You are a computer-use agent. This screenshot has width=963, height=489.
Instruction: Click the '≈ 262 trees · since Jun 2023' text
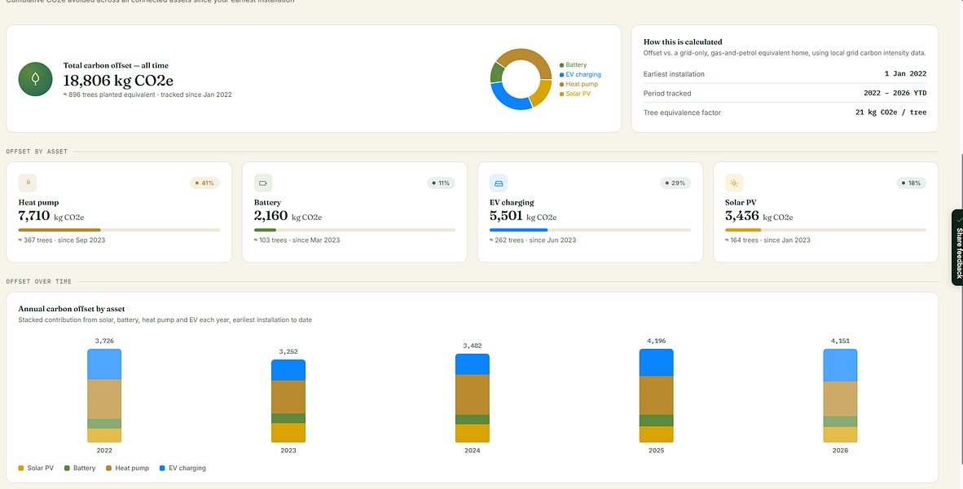533,240
